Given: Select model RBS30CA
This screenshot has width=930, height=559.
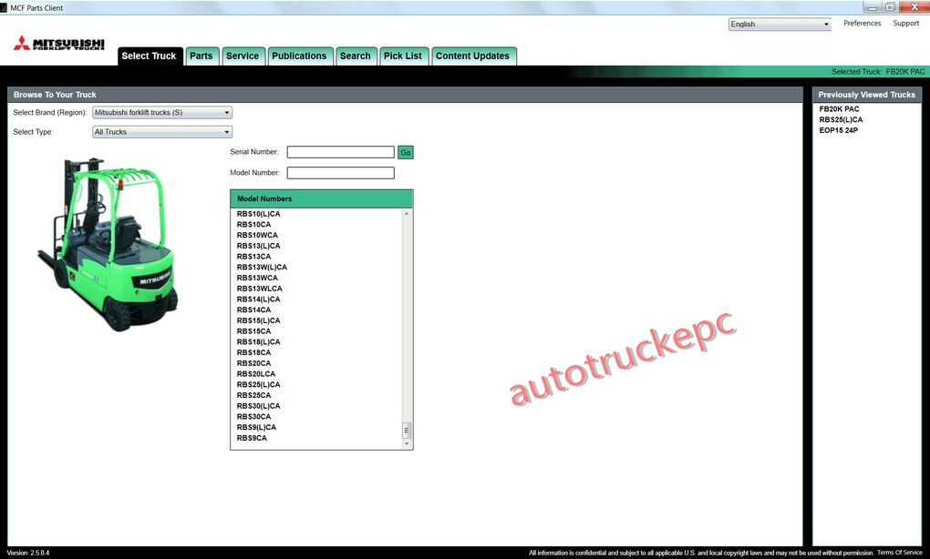Looking at the screenshot, I should click(253, 416).
